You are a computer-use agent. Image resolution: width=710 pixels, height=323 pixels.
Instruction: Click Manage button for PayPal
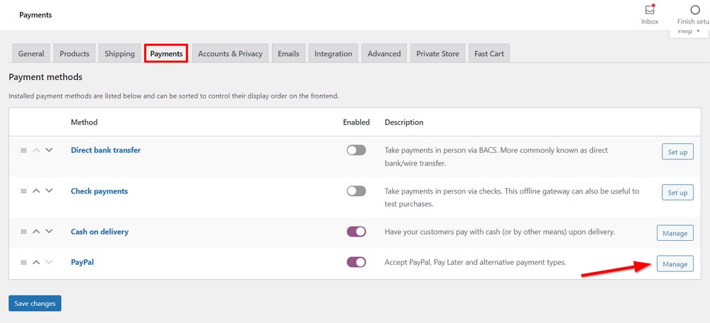coord(674,263)
